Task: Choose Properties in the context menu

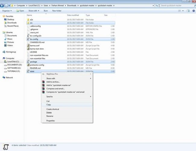Action: pyautogui.click(x=67, y=121)
